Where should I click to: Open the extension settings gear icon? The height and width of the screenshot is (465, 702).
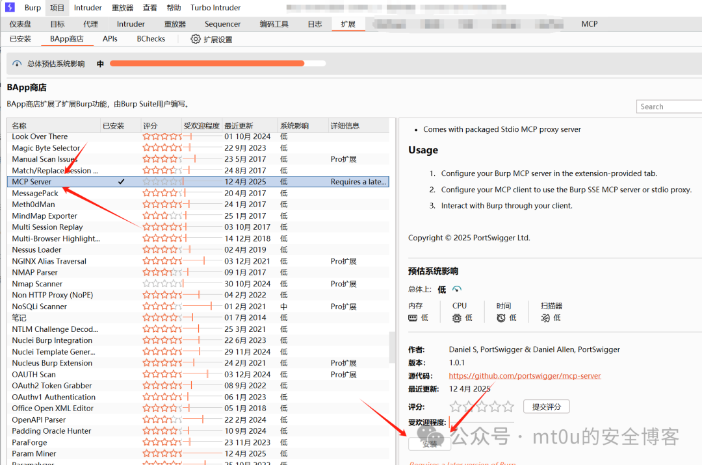(x=196, y=39)
